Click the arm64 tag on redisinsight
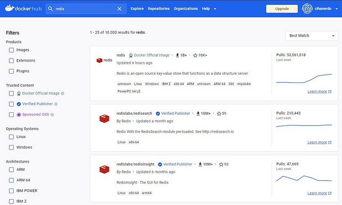342x205 pixels. 147,193
